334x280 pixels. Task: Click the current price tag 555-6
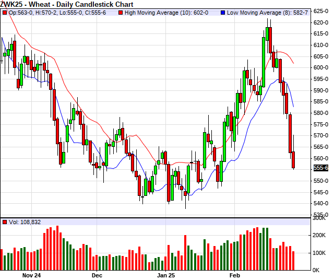pos(321,168)
